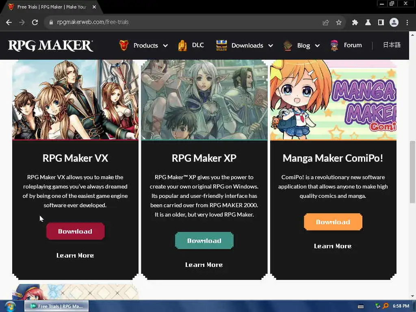The width and height of the screenshot is (416, 312).
Task: Click the RPG Maker XP heading
Action: 204,158
